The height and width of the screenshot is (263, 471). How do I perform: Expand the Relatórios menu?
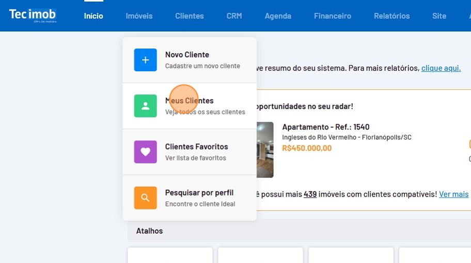tap(391, 16)
